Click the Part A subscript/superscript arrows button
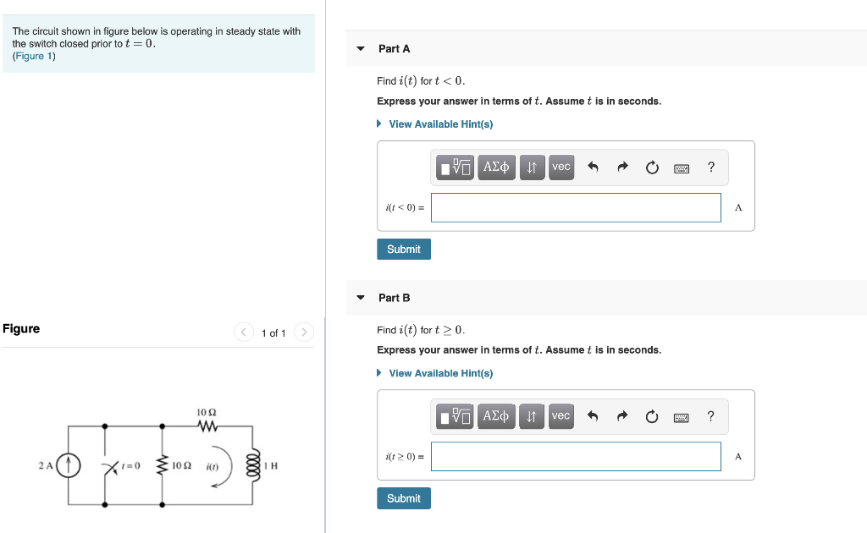Image resolution: width=867 pixels, height=533 pixels. pos(532,168)
